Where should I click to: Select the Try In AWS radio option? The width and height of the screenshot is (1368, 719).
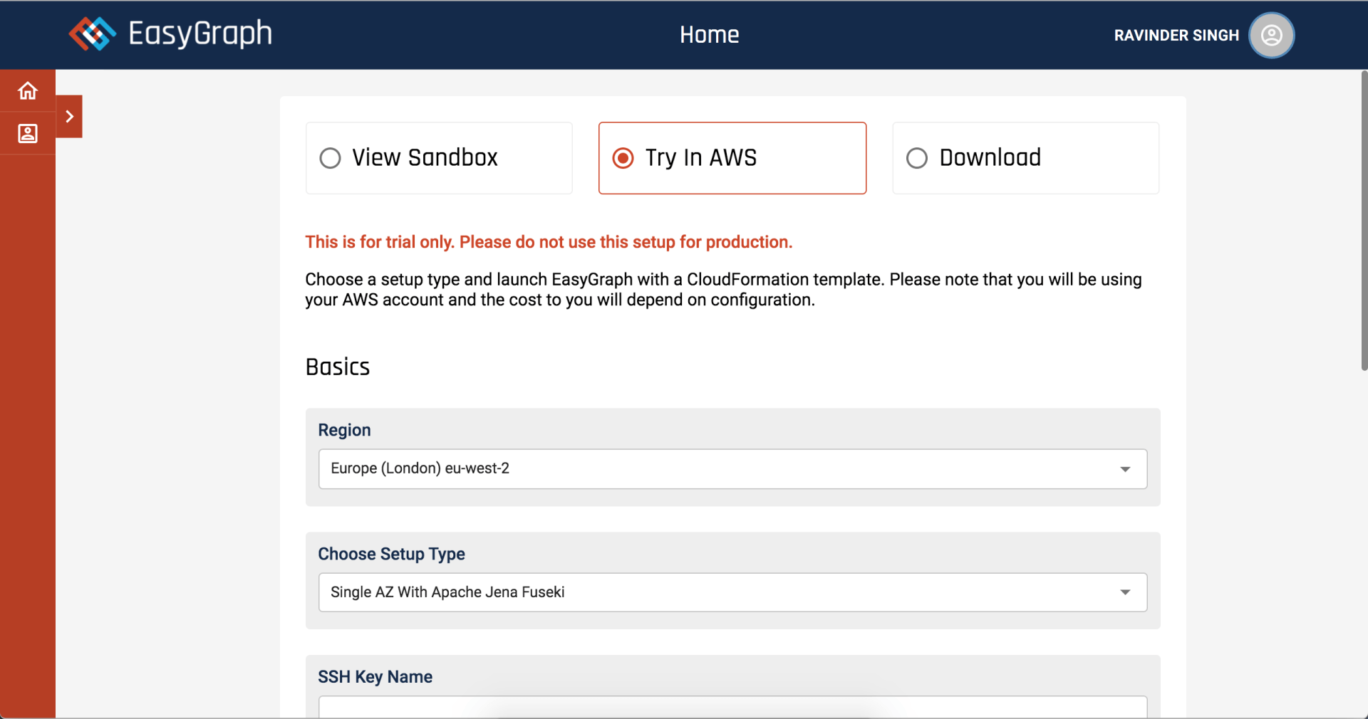pos(623,158)
